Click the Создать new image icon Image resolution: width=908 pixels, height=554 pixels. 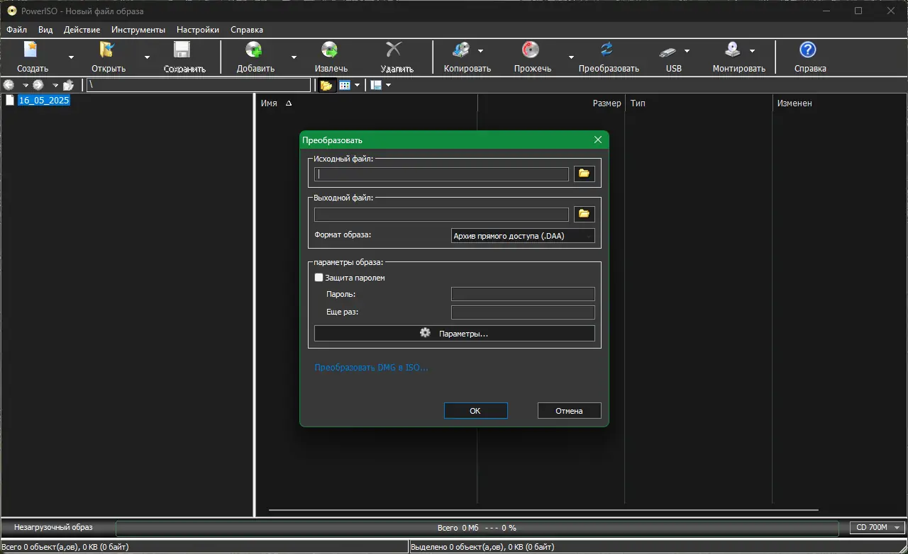[32, 50]
